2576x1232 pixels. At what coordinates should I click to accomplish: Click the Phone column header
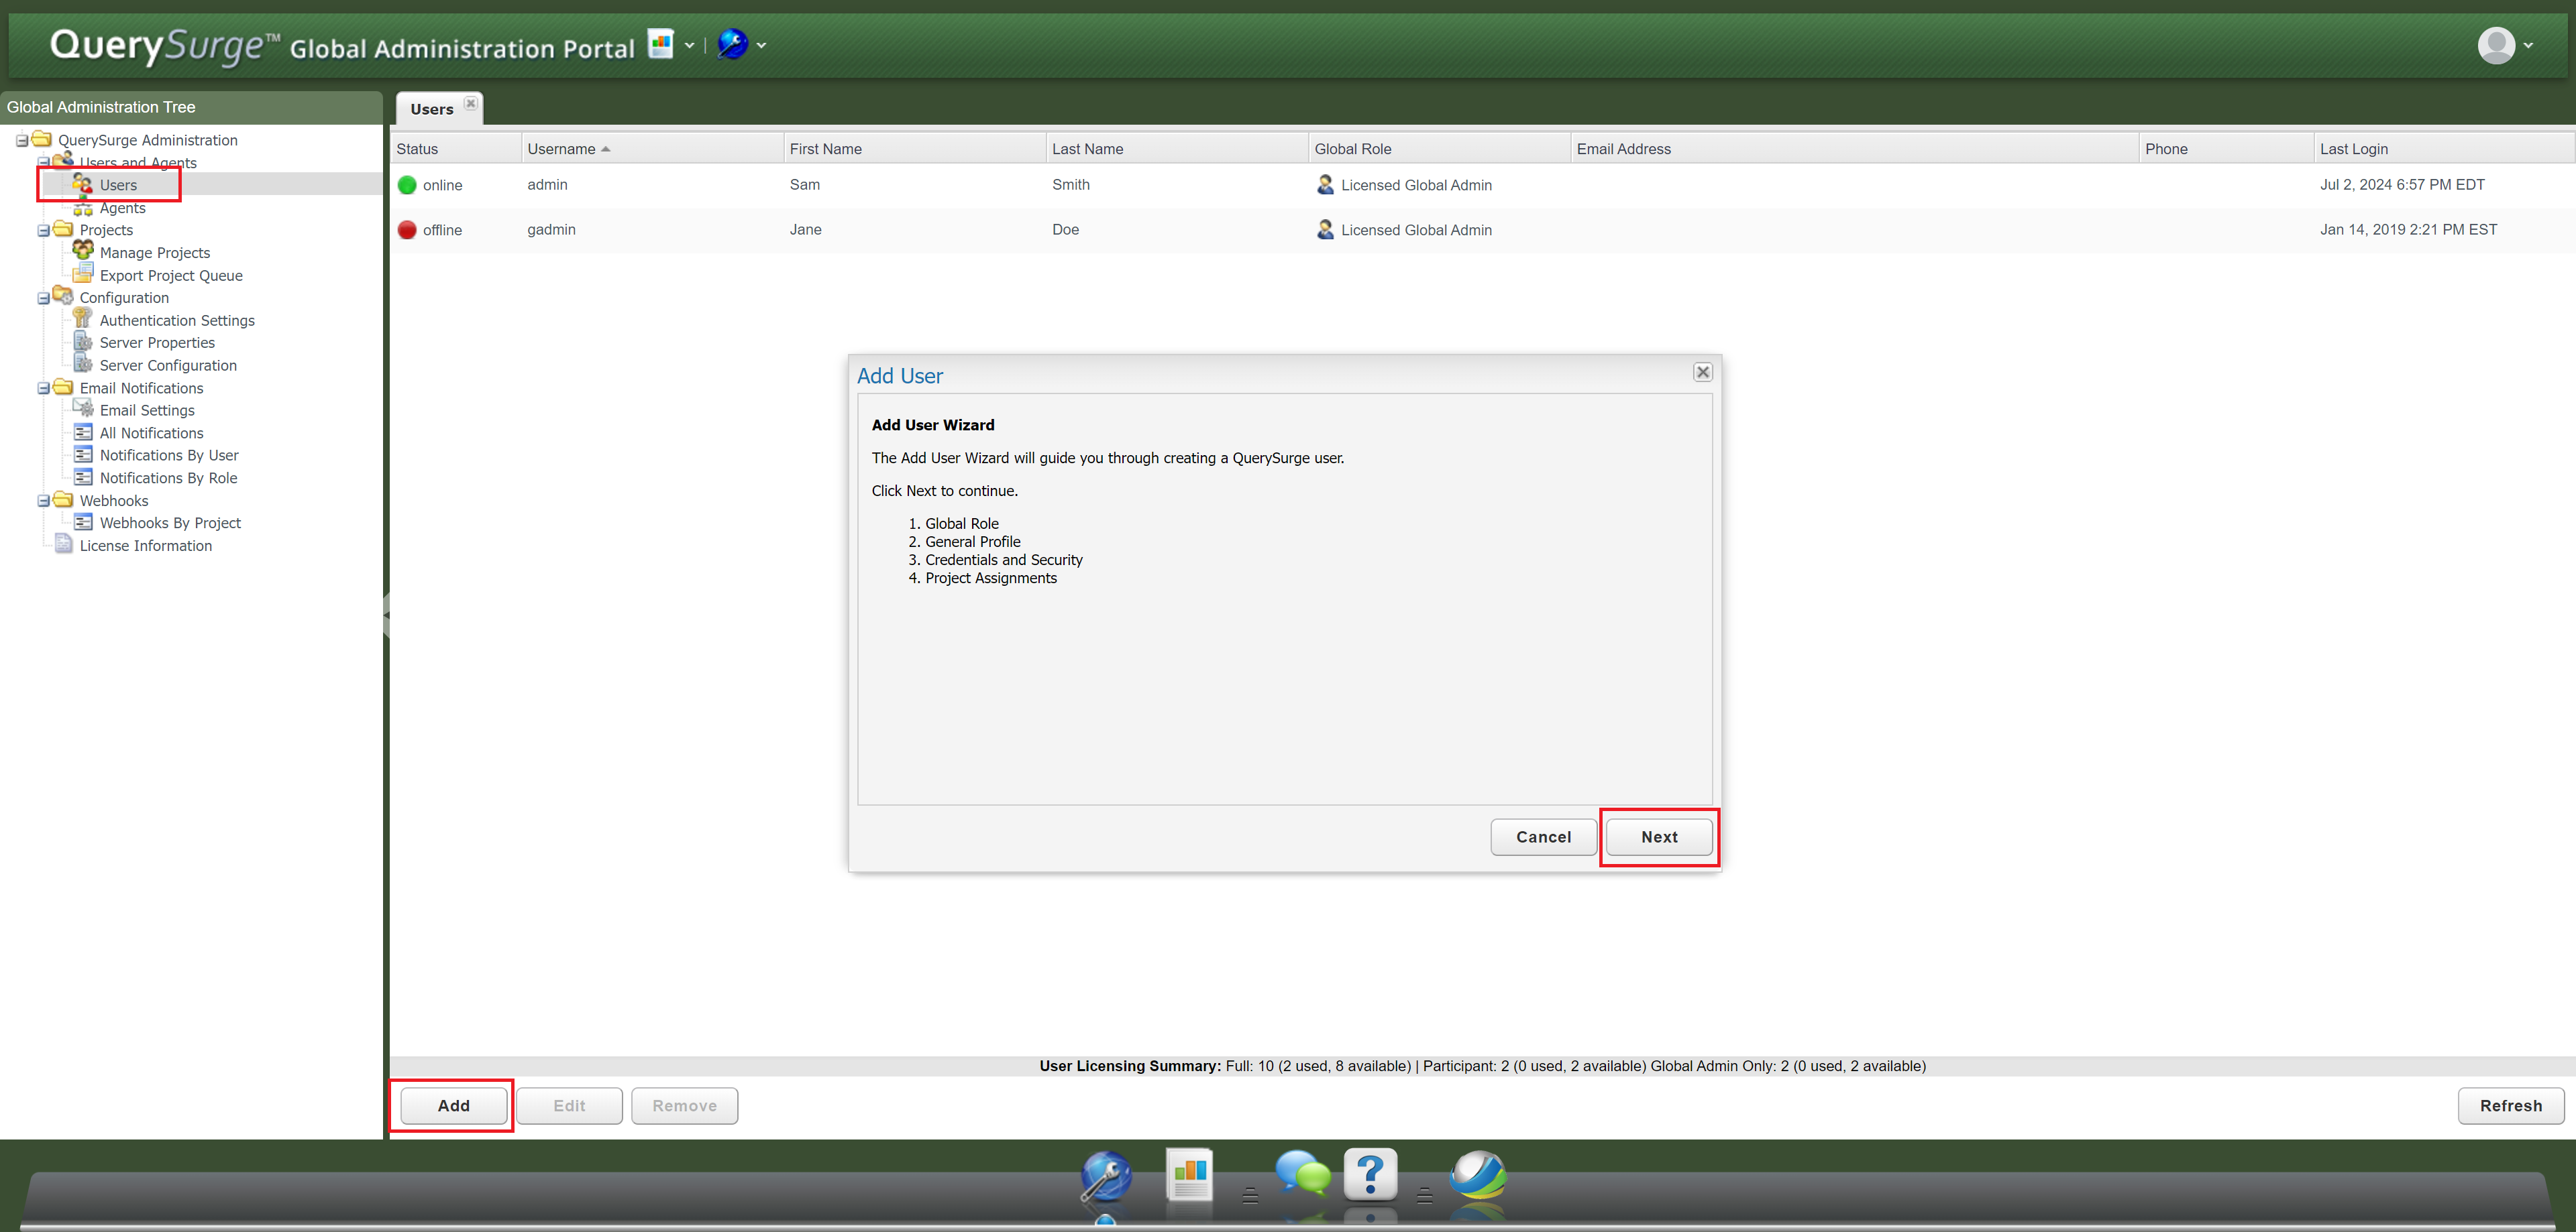point(2226,149)
